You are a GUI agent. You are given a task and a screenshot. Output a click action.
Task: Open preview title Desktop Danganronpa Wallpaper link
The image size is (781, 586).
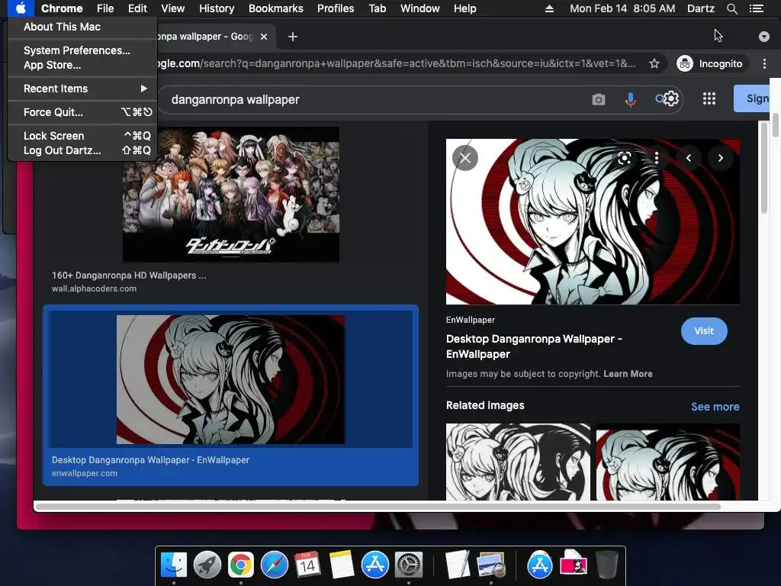click(x=534, y=346)
